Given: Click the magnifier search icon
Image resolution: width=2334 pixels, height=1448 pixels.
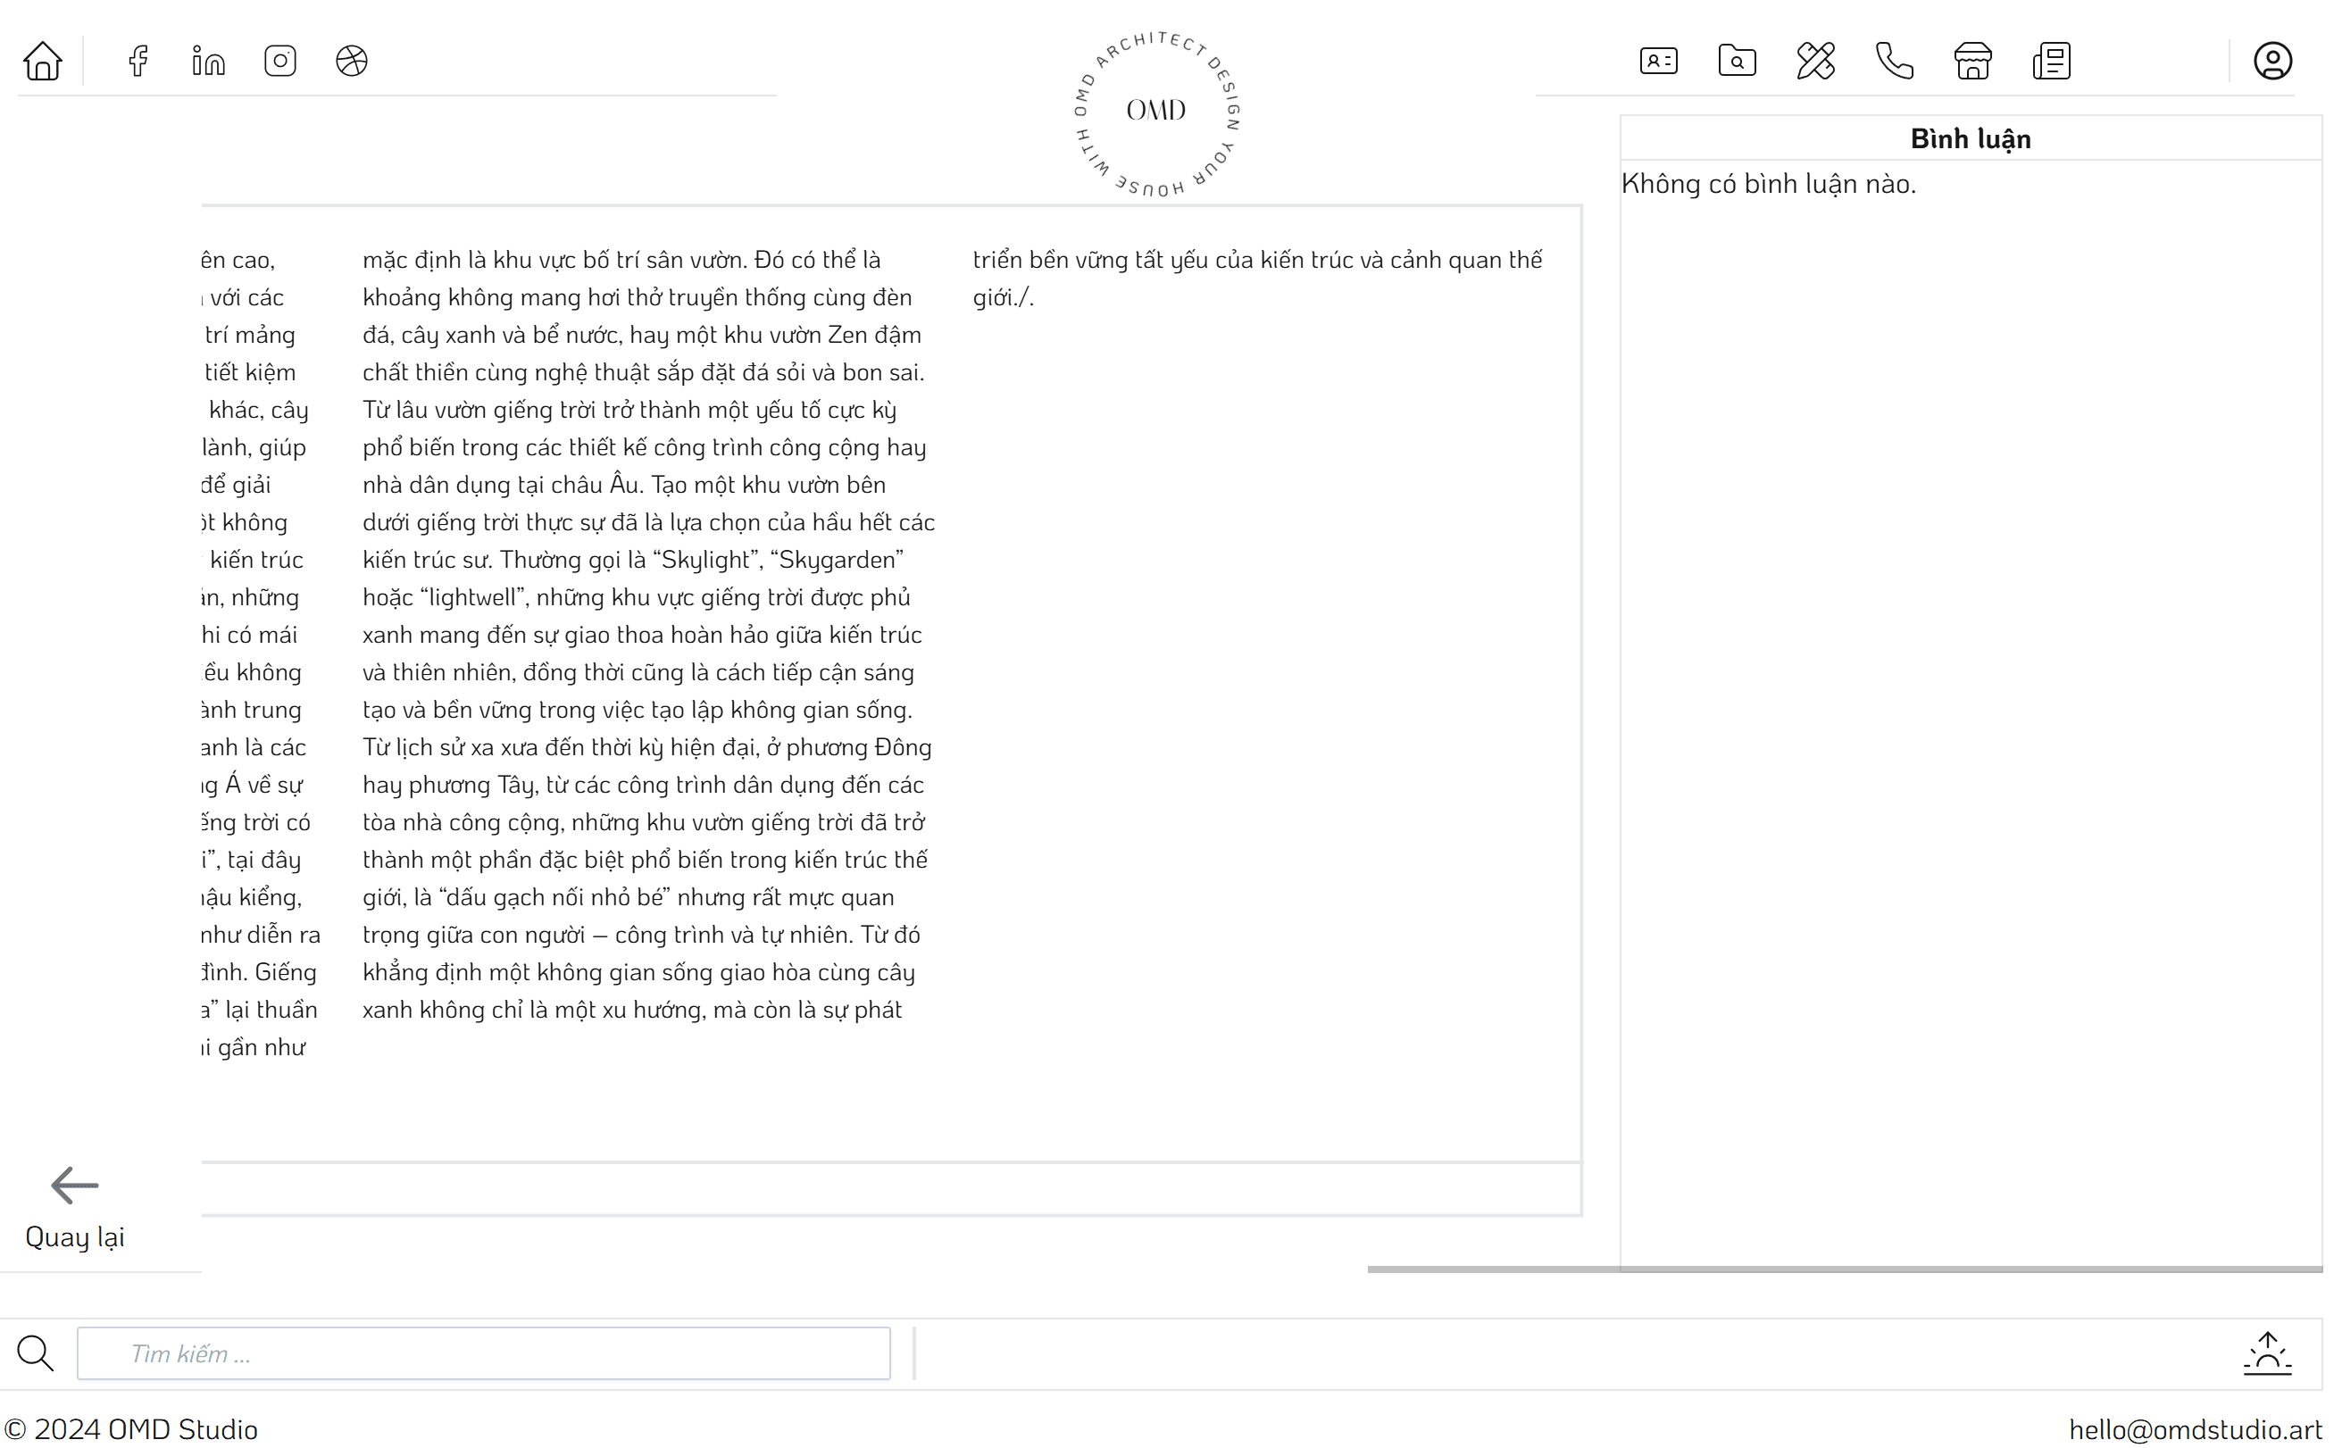Looking at the screenshot, I should [36, 1353].
